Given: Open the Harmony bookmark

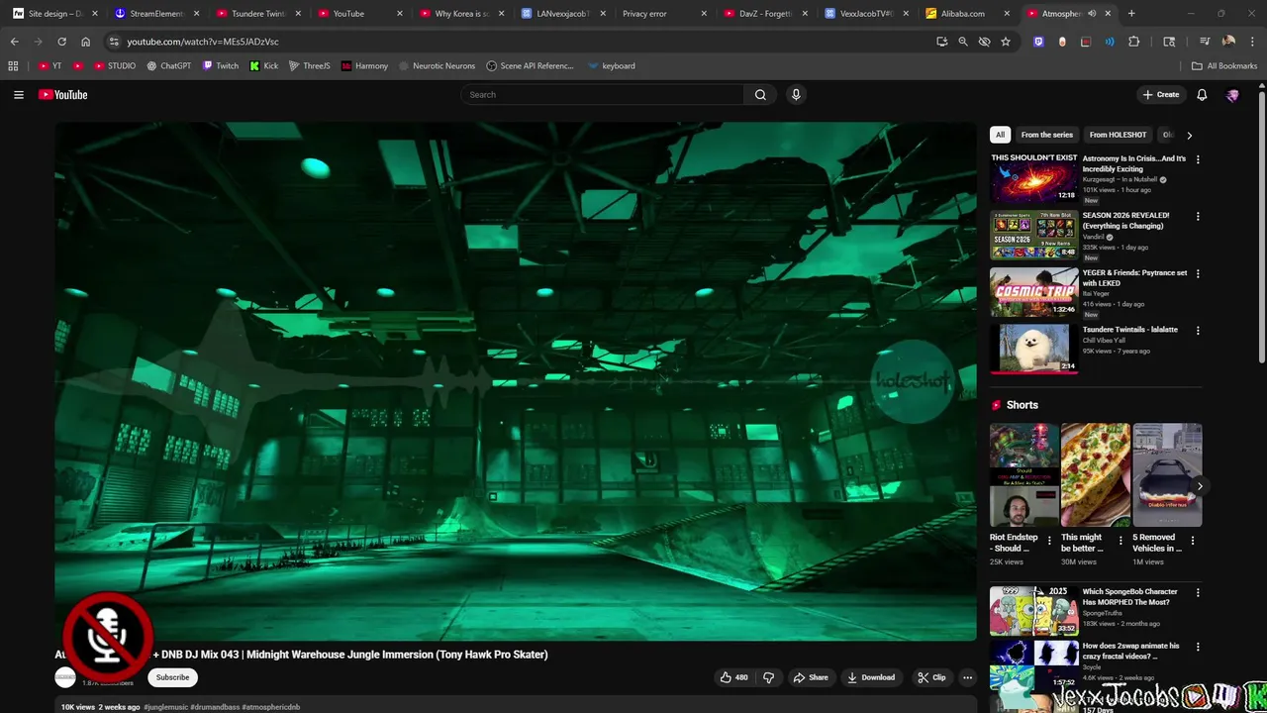Looking at the screenshot, I should [364, 66].
